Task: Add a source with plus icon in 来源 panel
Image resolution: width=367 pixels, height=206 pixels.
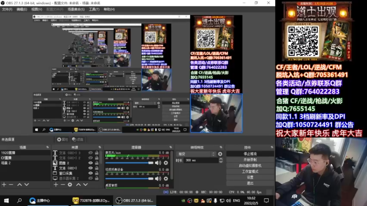Action: pyautogui.click(x=56, y=184)
